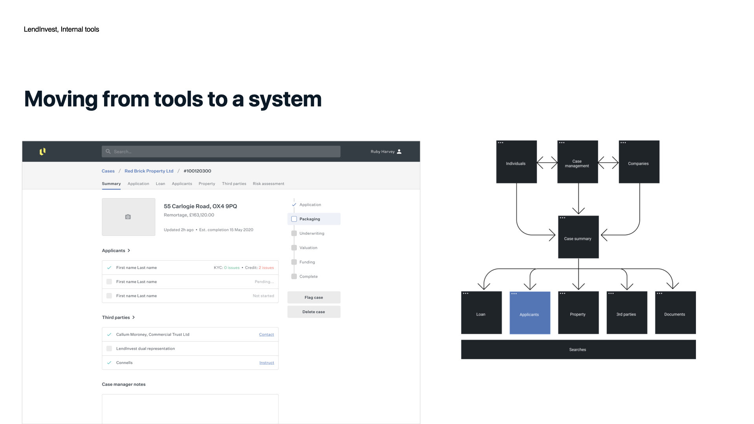The image size is (754, 424).
Task: Open the Ruby Harvey profile icon
Action: click(x=399, y=152)
